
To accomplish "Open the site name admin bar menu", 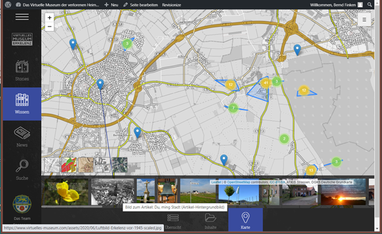I will point(57,5).
